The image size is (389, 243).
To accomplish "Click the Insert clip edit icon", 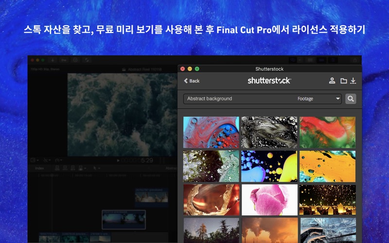I will pyautogui.click(x=65, y=168).
